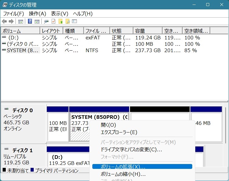Open the 表示(V) menu
The height and width of the screenshot is (181, 229).
[x=60, y=14]
